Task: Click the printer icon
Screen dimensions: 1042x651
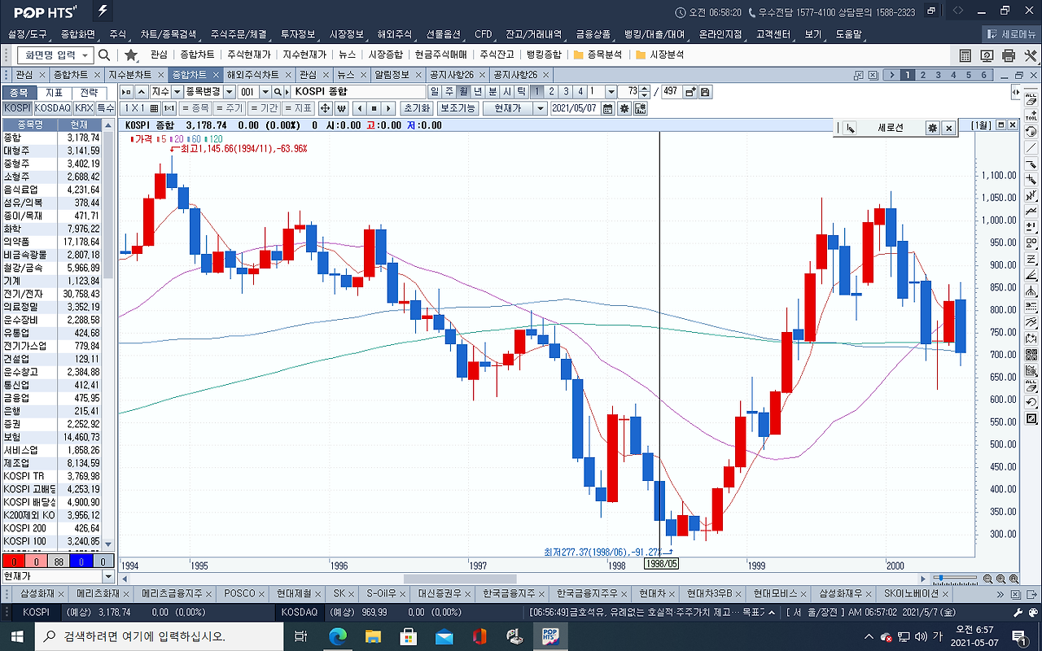Action: pos(1009,55)
